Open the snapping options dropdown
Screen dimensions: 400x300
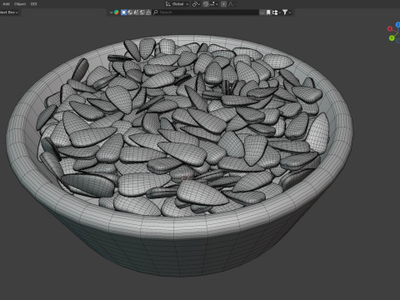pos(214,4)
